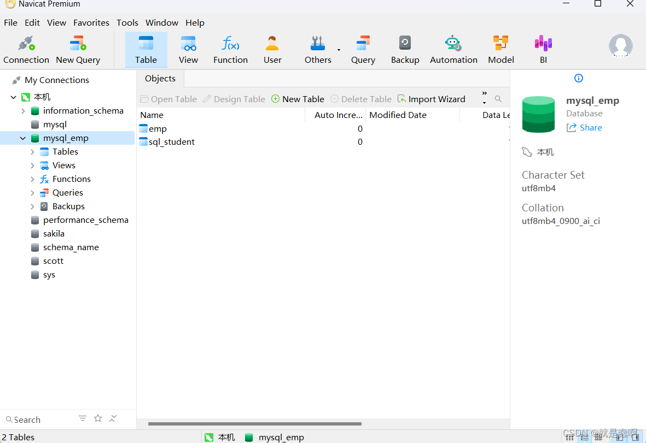This screenshot has height=443, width=646.
Task: Open the Others dropdown arrow
Action: pyautogui.click(x=339, y=50)
